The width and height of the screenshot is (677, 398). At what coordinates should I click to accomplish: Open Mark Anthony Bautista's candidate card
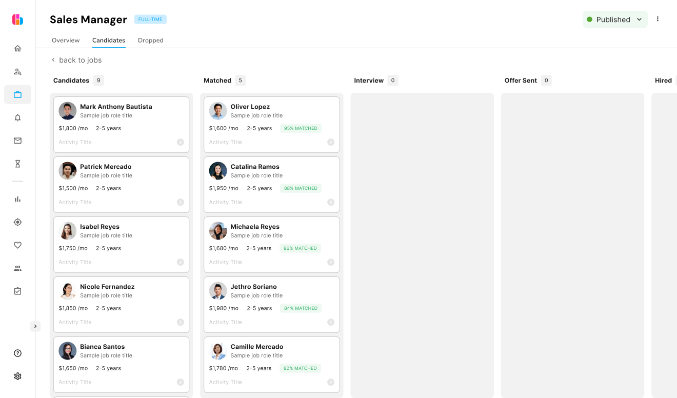(x=121, y=124)
